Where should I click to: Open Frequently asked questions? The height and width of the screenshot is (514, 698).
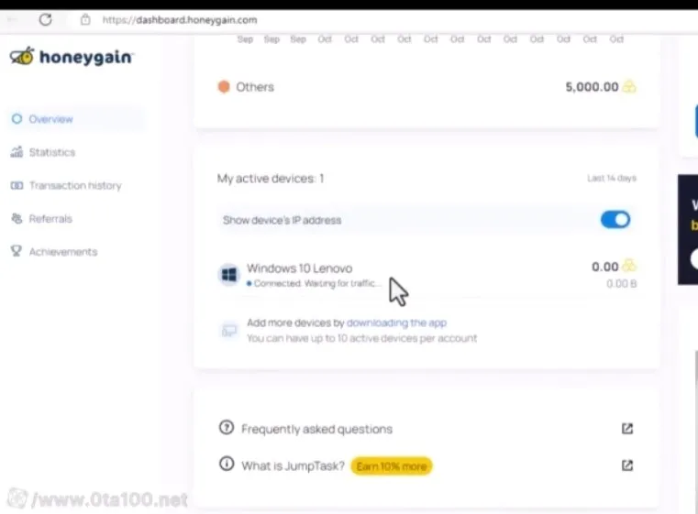coord(316,429)
